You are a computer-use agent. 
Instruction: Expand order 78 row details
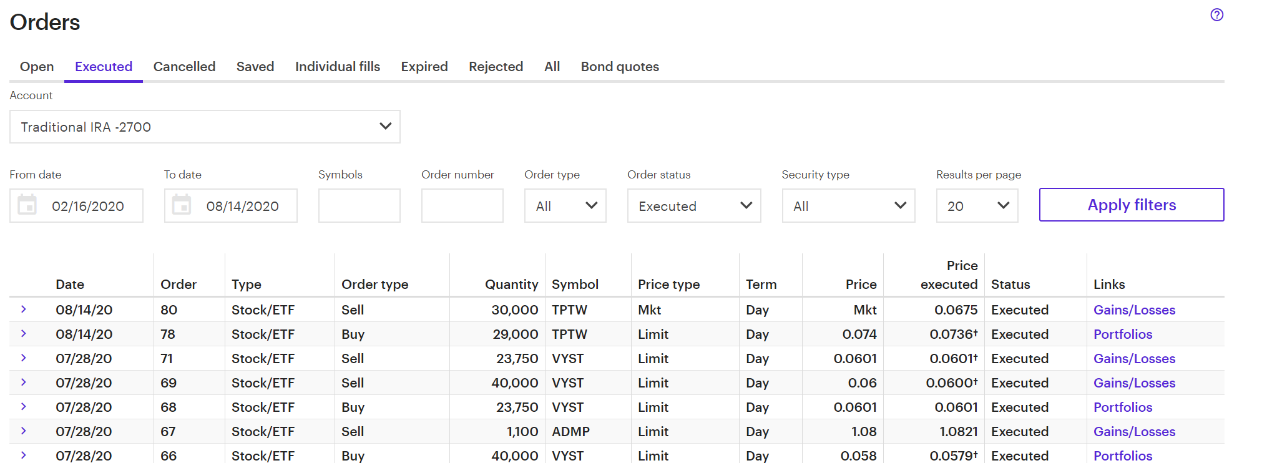click(24, 334)
